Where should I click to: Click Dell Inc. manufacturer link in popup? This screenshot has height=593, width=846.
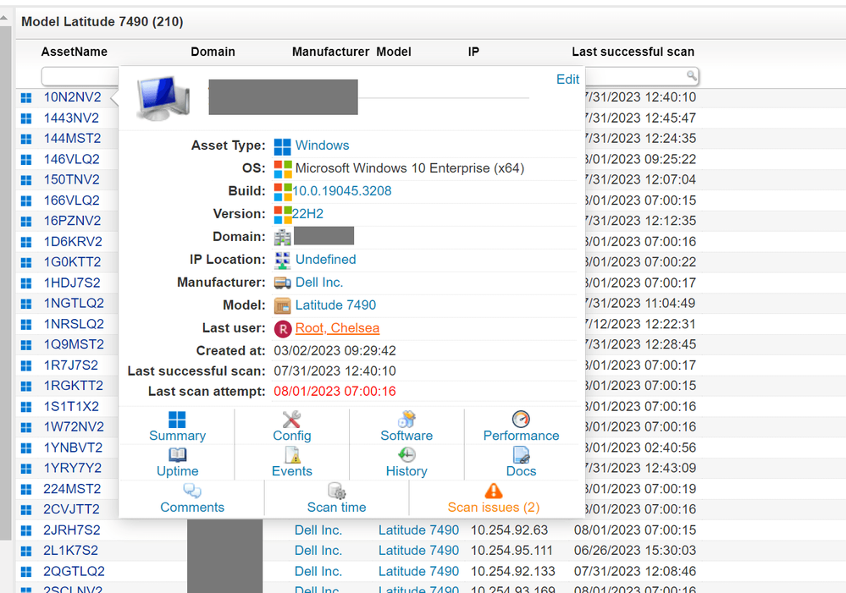(x=318, y=283)
